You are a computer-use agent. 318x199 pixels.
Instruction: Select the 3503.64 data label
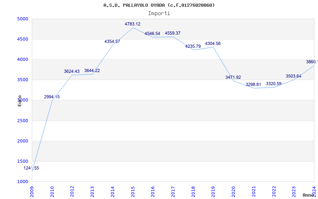coord(293,76)
